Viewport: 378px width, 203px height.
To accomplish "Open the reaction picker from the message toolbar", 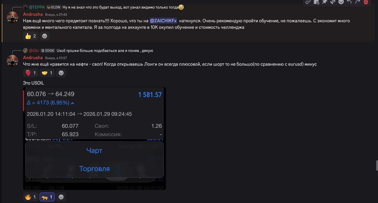I will coord(341,2).
